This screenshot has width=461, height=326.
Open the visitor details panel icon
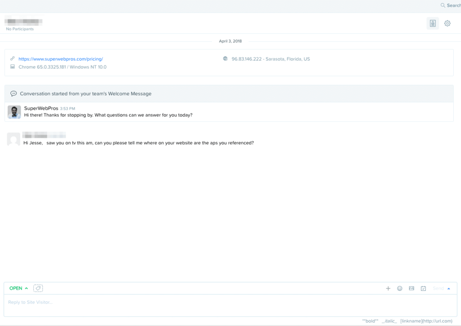pyautogui.click(x=433, y=23)
